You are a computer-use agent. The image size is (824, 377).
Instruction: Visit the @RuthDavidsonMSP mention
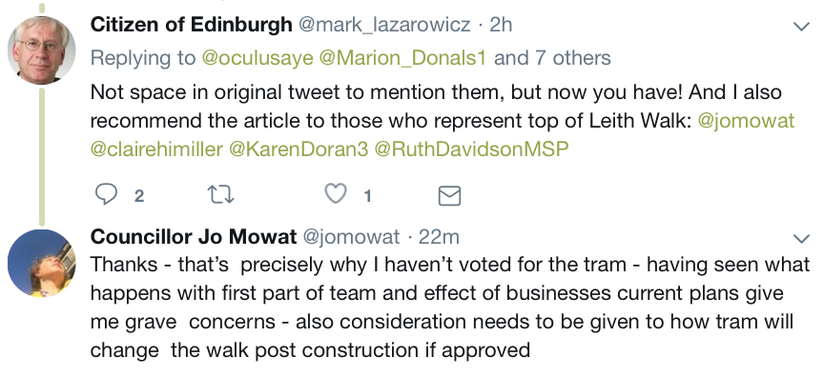tap(471, 149)
